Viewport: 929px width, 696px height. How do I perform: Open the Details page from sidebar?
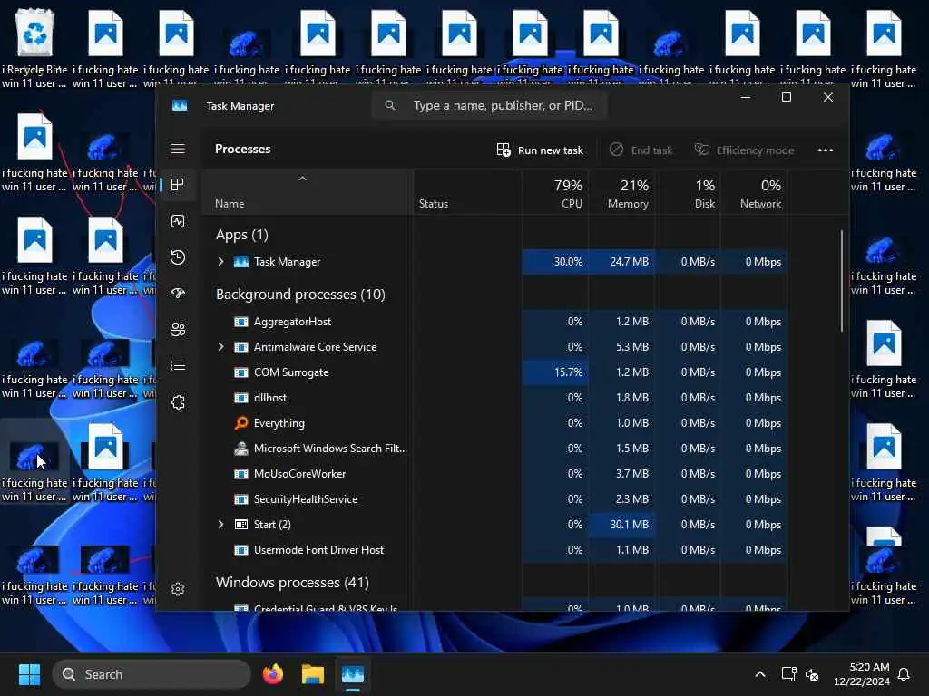coord(178,366)
